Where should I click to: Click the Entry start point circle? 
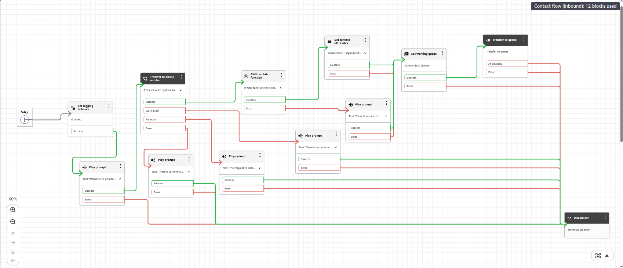(x=25, y=120)
